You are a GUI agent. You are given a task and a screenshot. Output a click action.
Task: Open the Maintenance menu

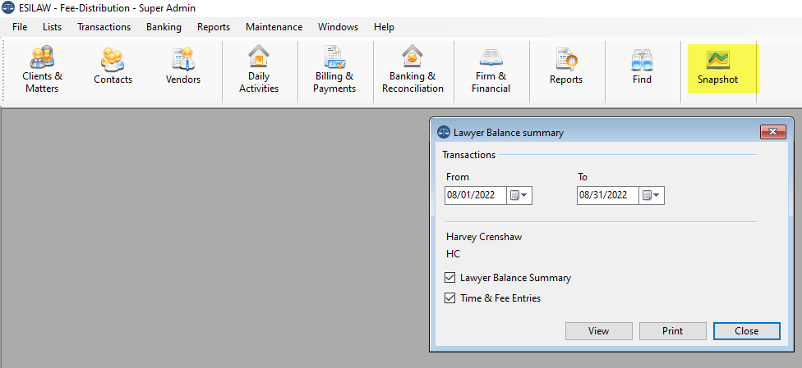[274, 27]
